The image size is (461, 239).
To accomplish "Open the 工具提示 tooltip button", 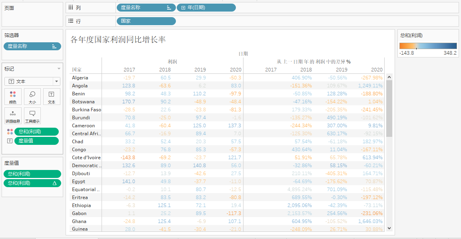I will point(32,116).
